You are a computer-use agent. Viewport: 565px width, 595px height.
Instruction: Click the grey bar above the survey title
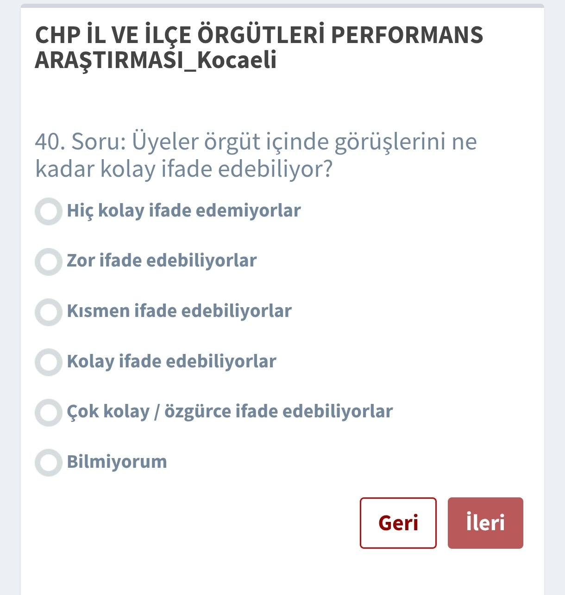click(282, 6)
